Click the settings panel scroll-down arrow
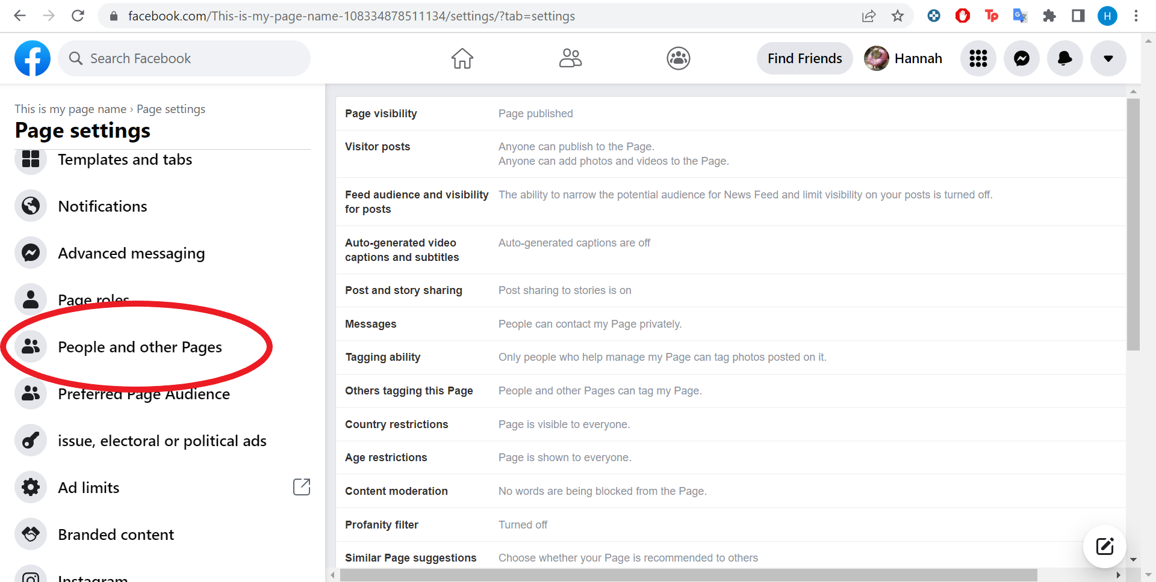Viewport: 1156px width, 582px height. pos(1133,560)
